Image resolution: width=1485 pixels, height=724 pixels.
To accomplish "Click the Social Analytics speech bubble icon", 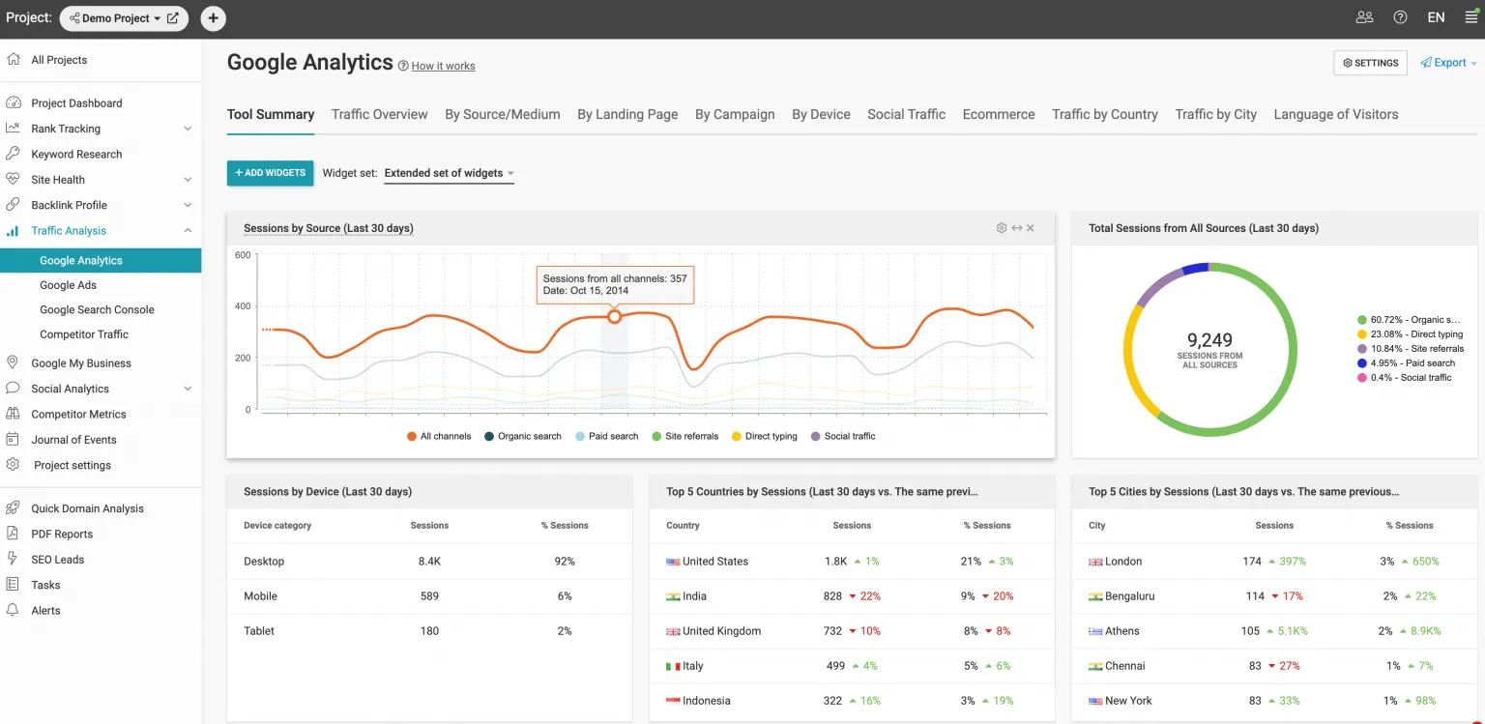I will point(14,389).
